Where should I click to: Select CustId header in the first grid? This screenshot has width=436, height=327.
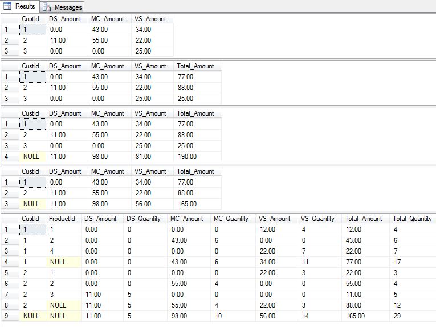(x=32, y=19)
